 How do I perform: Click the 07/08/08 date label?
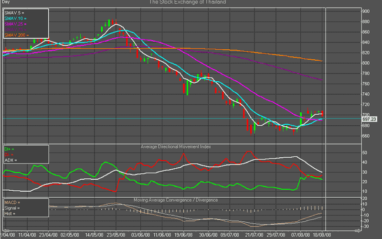pos(300,235)
